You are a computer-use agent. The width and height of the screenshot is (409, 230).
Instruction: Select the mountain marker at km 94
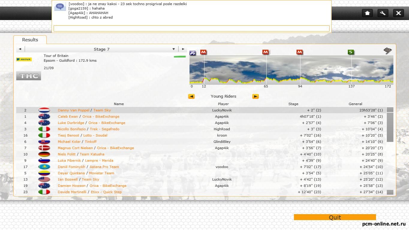[x=299, y=52]
